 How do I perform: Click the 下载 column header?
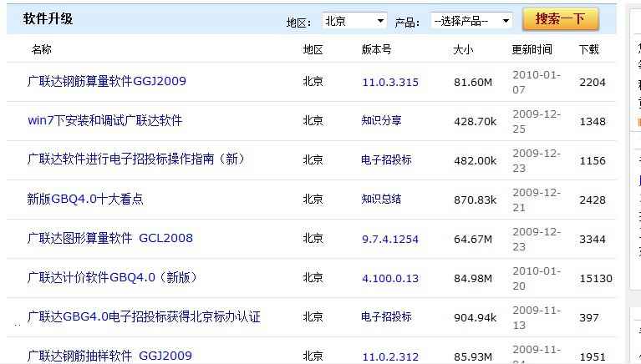(589, 49)
